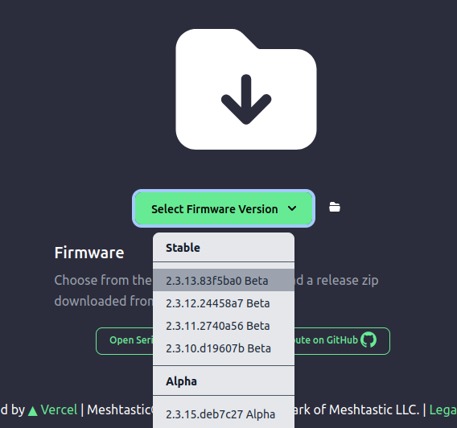Open local firmware file via small folder icon
Image resolution: width=457 pixels, height=428 pixels.
click(335, 207)
